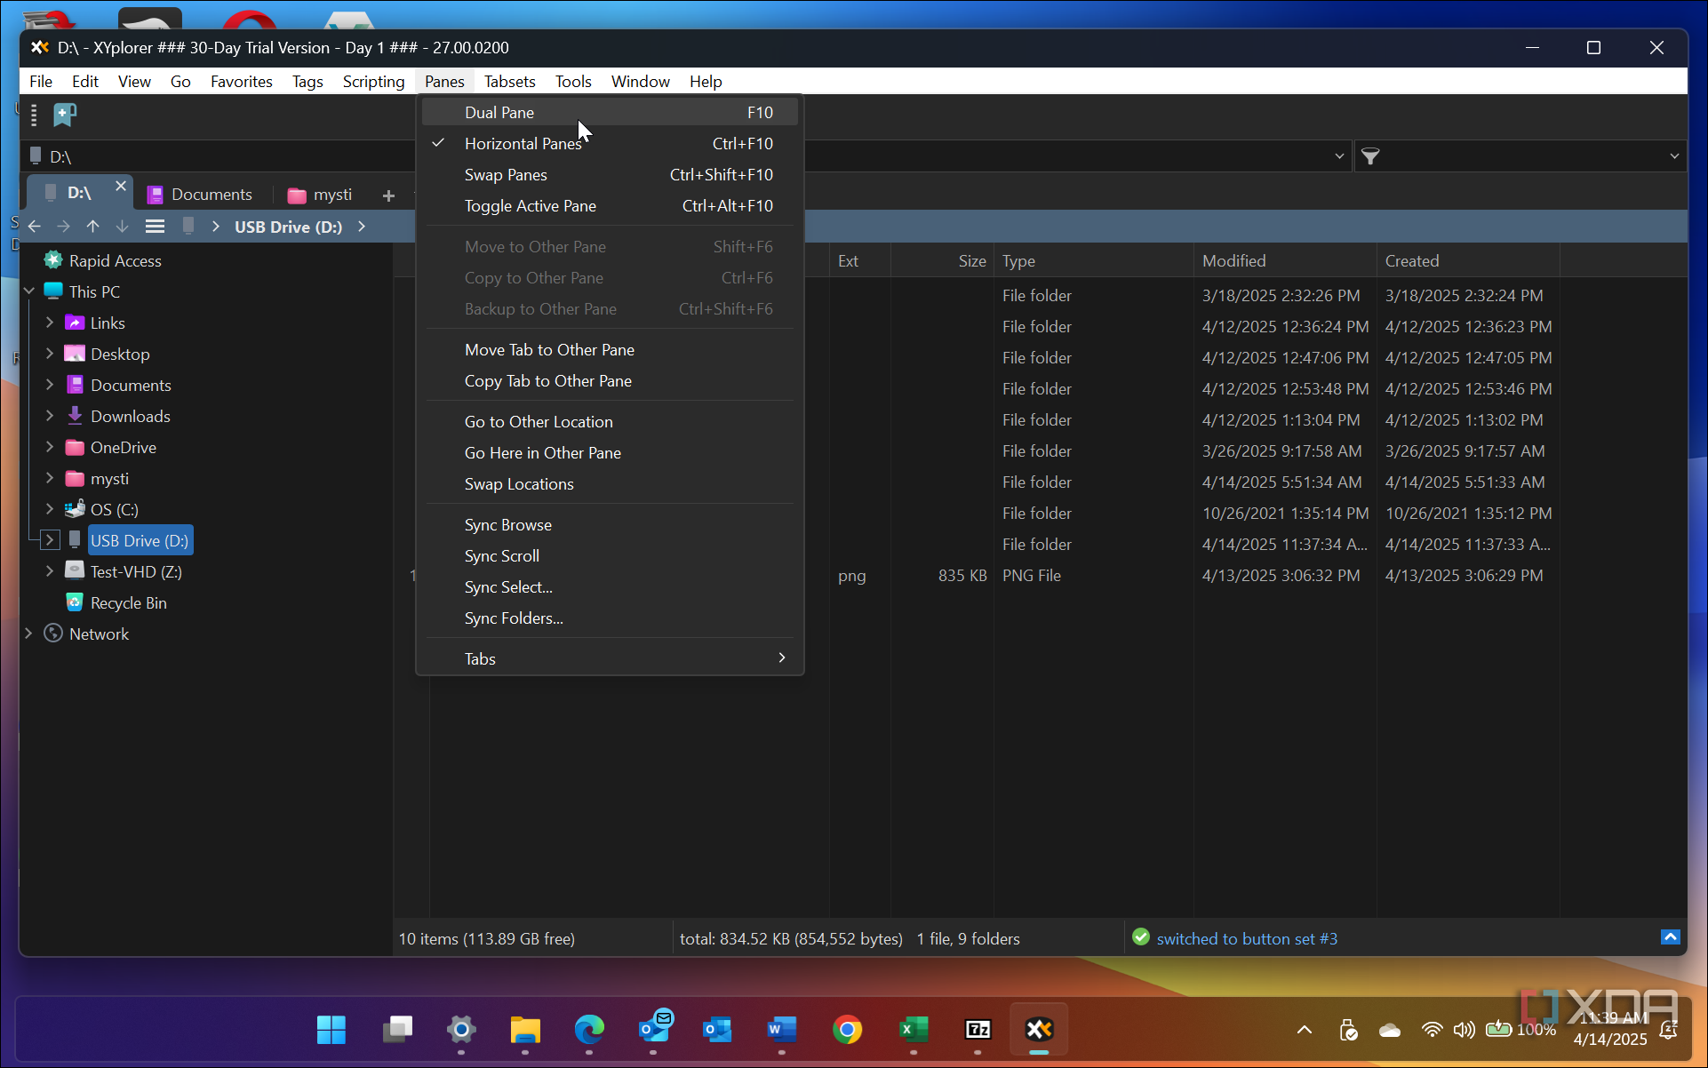Choose Swap Panes menu item

coord(610,174)
